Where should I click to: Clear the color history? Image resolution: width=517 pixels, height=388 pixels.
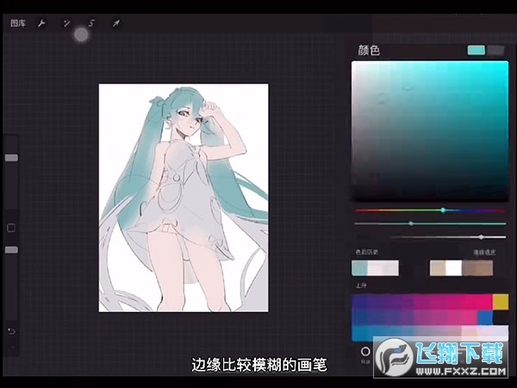(484, 253)
